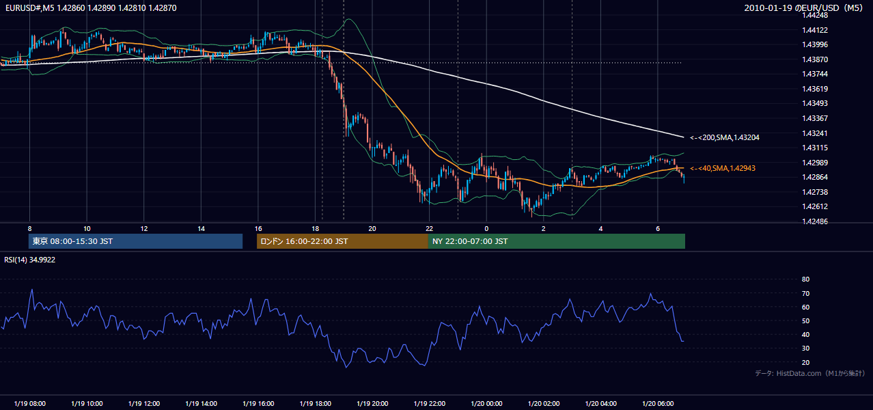Click RSI scale label 60
The image size is (873, 410).
pos(805,307)
